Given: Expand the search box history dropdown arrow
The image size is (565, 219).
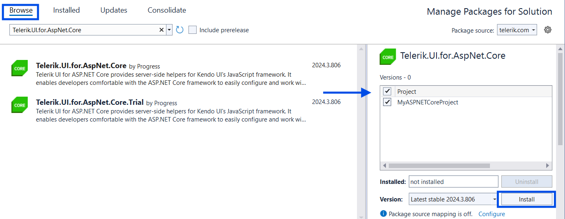Looking at the screenshot, I should [169, 30].
